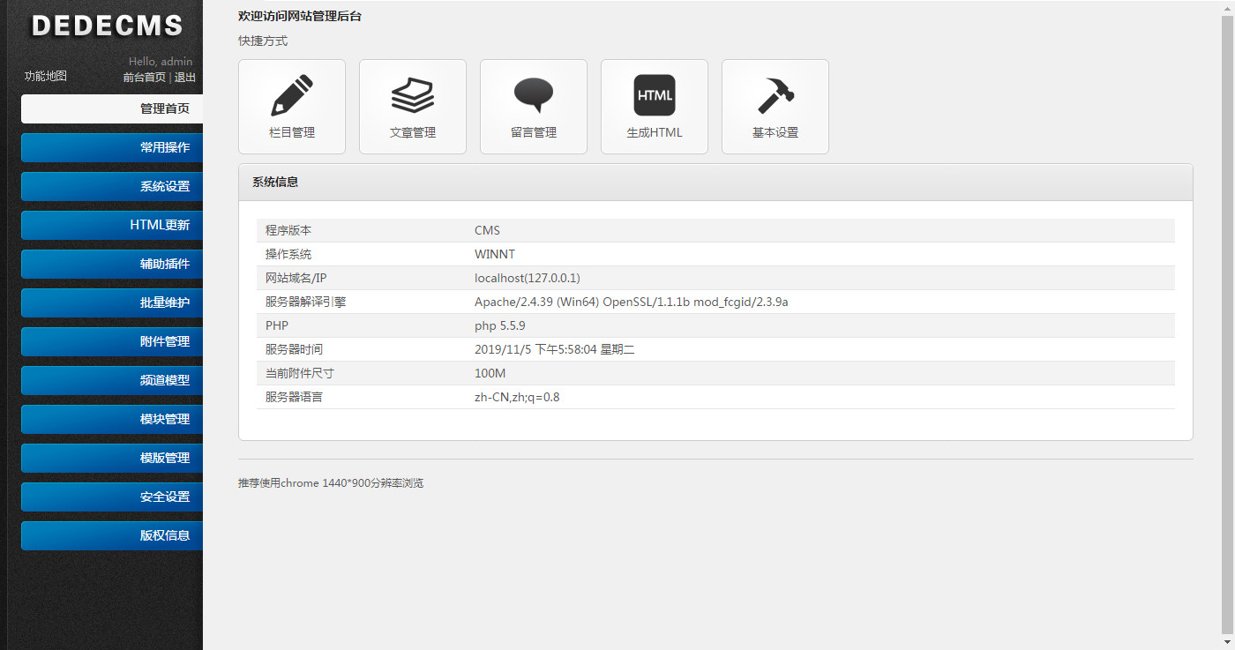
Task: Click the 当前附件尺寸 label
Action: (300, 374)
